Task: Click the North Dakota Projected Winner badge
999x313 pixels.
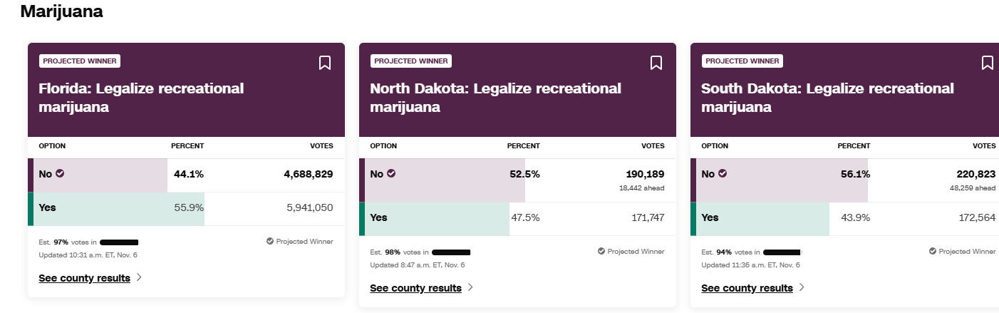Action: pos(411,61)
